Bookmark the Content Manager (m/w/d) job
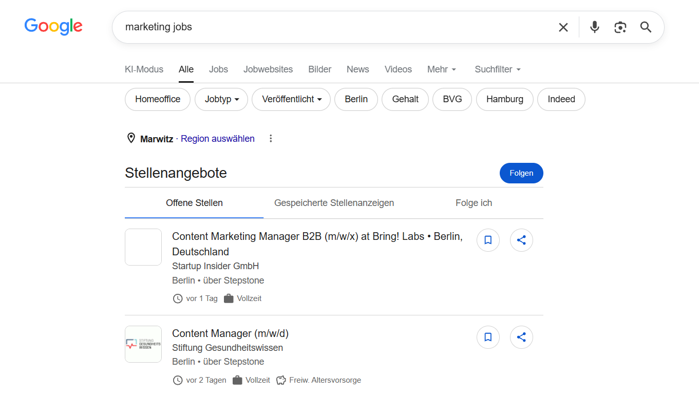 coord(488,337)
